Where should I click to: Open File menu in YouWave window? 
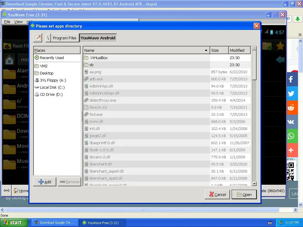coord(7,22)
